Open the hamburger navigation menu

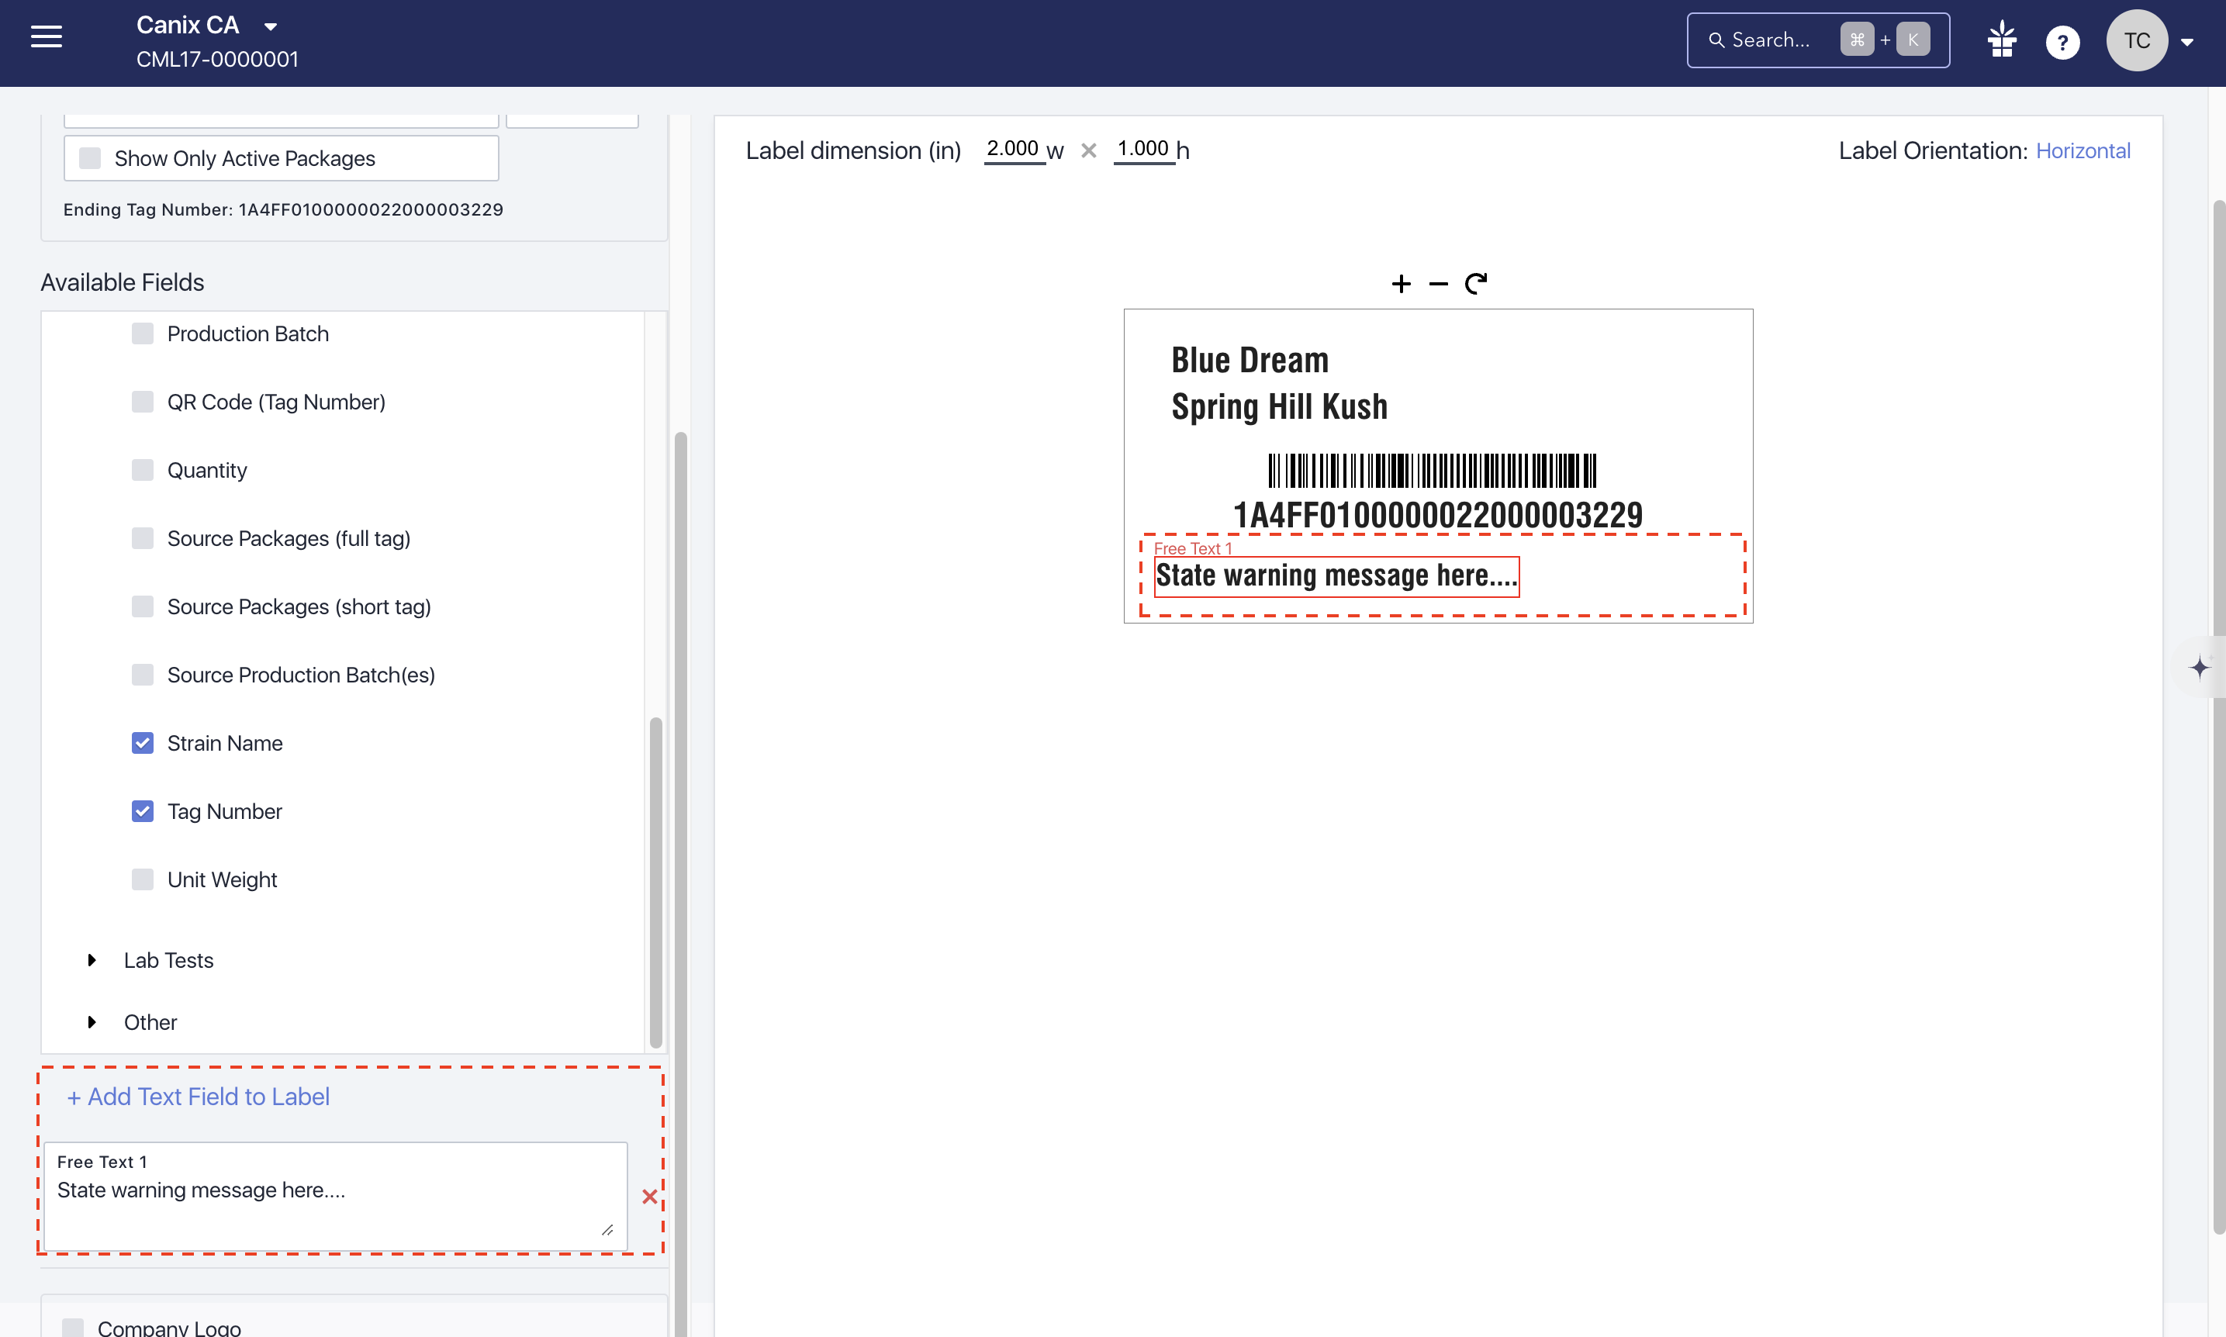point(46,37)
